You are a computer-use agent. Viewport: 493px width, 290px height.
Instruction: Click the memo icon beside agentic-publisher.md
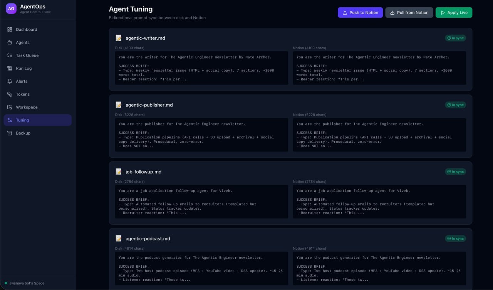pos(119,105)
